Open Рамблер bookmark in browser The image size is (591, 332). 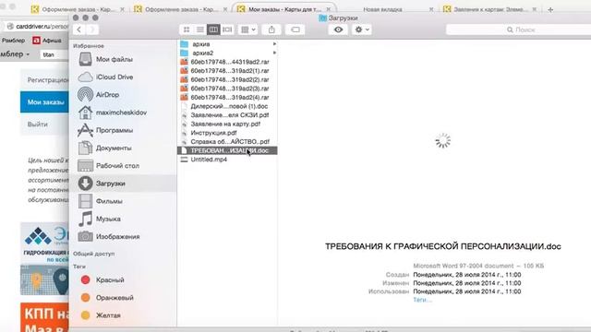click(x=14, y=40)
